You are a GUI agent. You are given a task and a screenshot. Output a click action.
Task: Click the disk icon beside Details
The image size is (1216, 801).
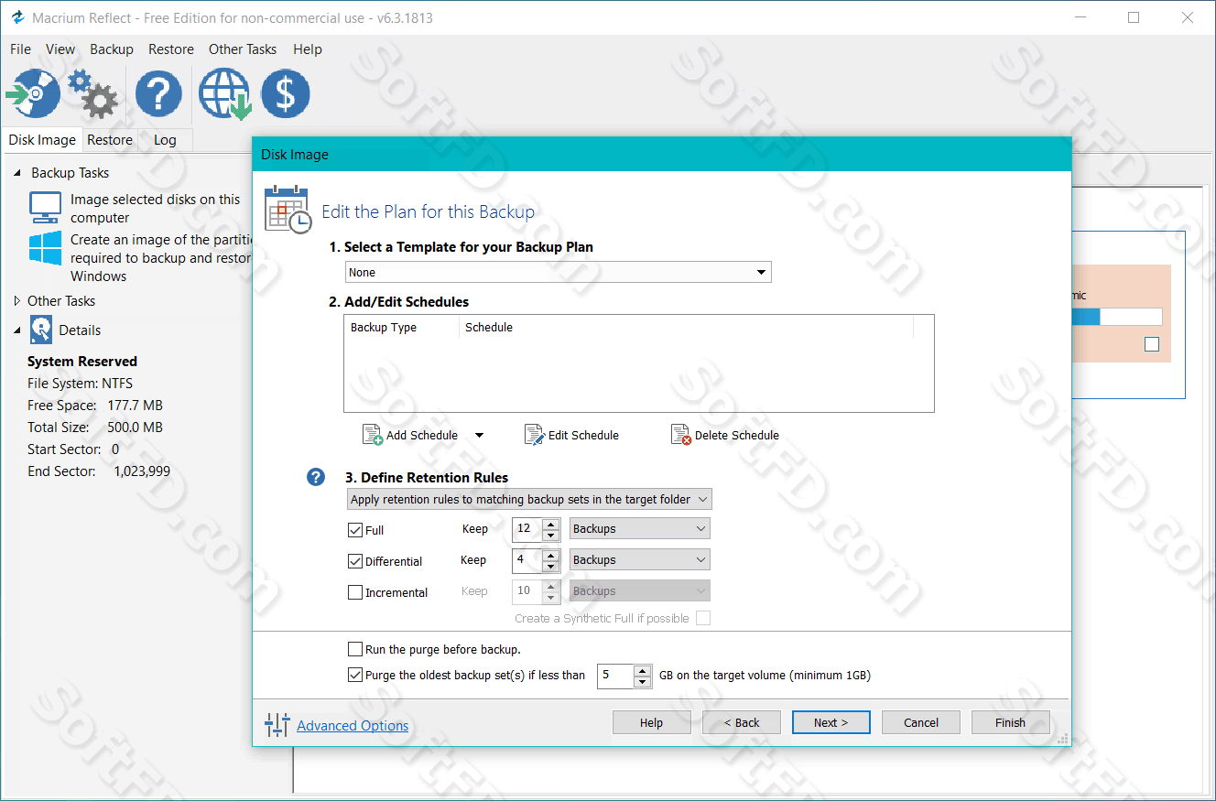coord(41,330)
